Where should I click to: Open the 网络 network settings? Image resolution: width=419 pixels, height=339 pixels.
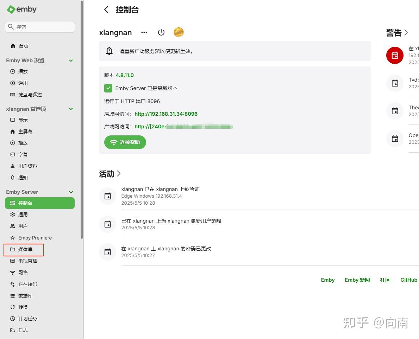pos(23,272)
